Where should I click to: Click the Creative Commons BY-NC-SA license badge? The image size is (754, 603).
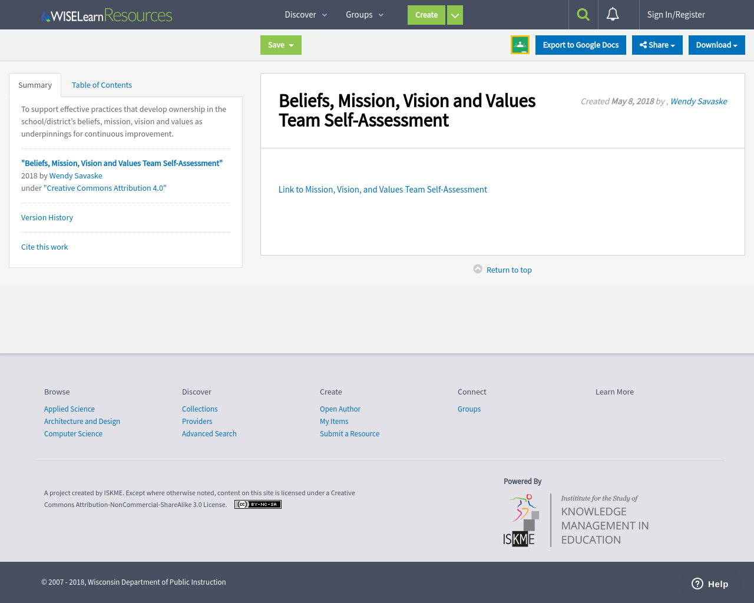point(257,504)
